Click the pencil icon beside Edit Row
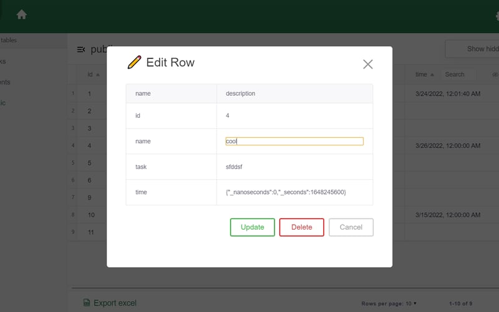 (134, 62)
